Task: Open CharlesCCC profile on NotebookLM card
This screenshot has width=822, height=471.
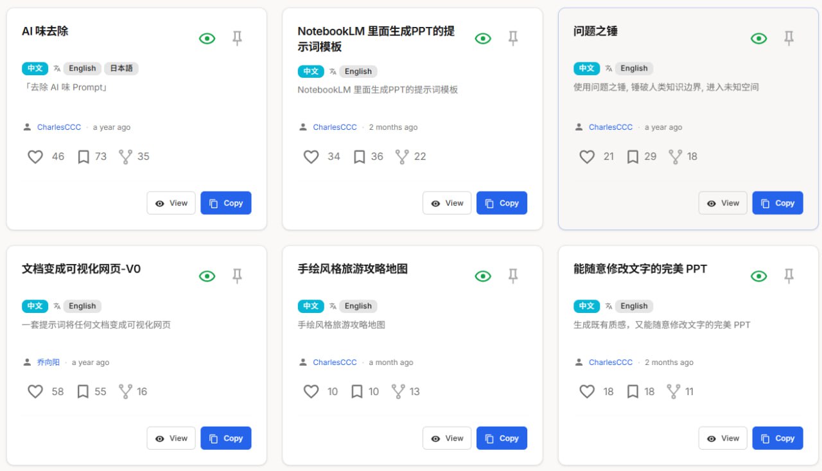Action: click(335, 127)
